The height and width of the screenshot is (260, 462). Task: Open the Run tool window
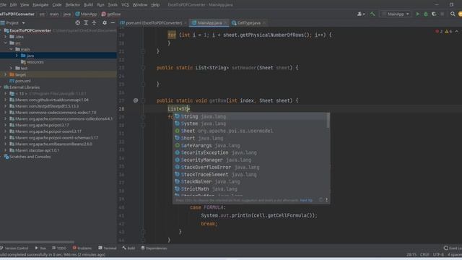click(40, 248)
